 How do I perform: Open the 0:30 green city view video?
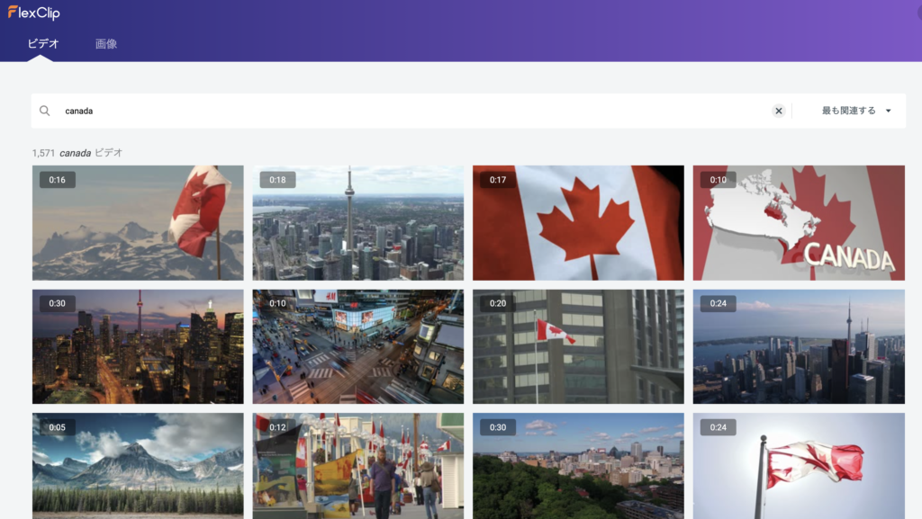point(578,466)
